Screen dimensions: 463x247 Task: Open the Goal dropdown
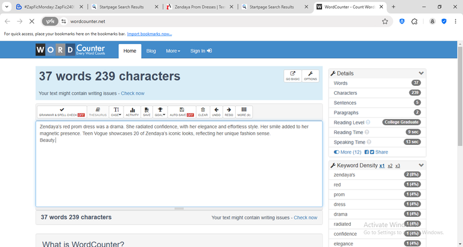tap(160, 112)
